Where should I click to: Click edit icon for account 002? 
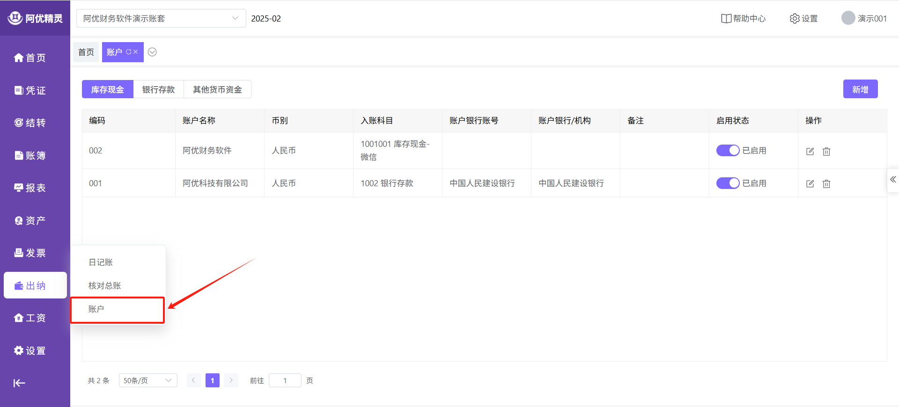(810, 151)
